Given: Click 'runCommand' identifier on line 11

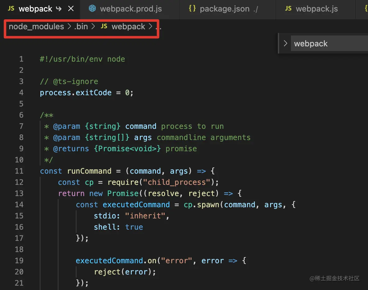Looking at the screenshot, I should pyautogui.click(x=89, y=171).
